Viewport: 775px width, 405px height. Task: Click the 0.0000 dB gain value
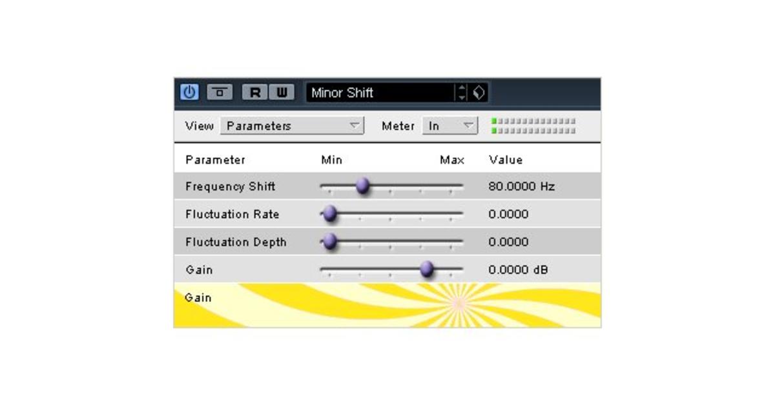(518, 270)
